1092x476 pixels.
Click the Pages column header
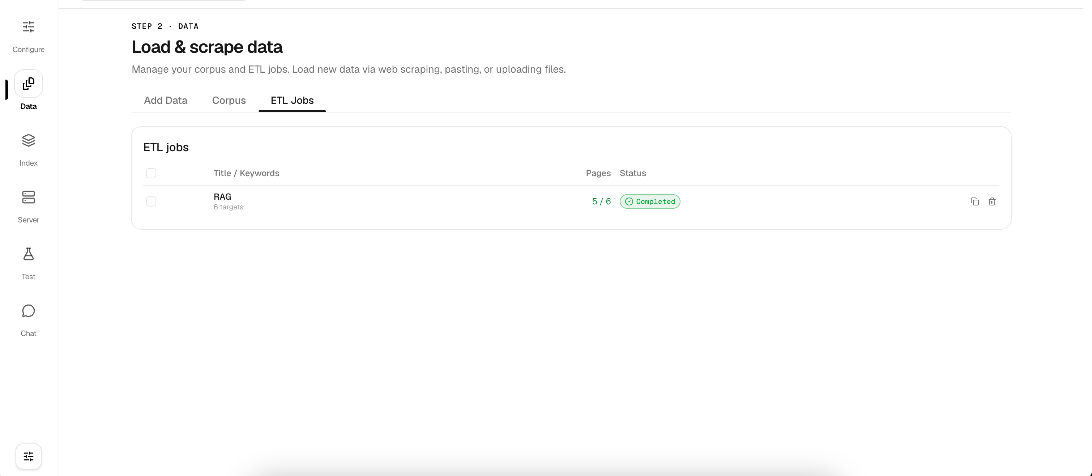click(x=598, y=173)
